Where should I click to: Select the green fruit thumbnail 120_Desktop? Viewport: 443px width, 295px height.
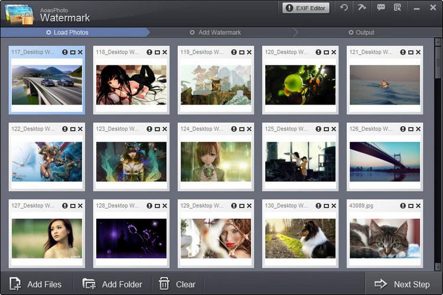click(300, 85)
